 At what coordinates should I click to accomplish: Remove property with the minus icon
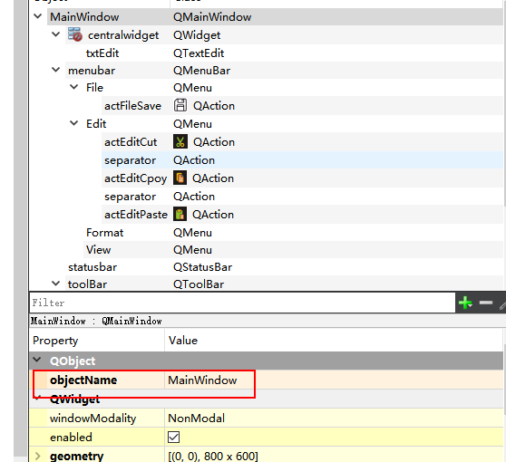(x=486, y=303)
